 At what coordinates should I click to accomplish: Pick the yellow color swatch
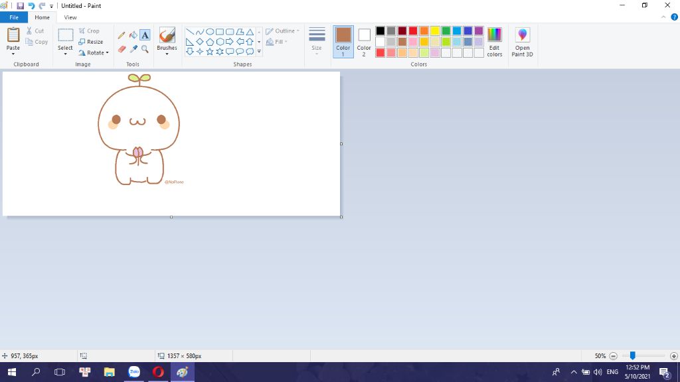pos(435,31)
